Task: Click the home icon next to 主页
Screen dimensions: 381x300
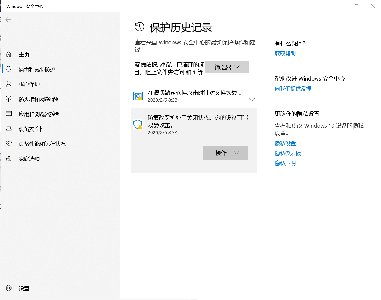Action: pyautogui.click(x=9, y=54)
